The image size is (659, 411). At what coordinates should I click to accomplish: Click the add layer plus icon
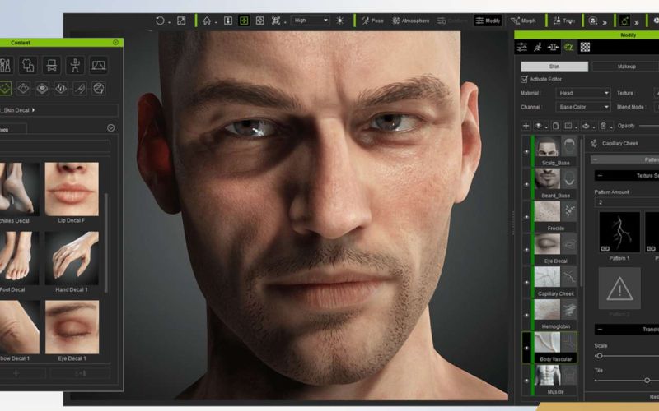click(x=526, y=126)
